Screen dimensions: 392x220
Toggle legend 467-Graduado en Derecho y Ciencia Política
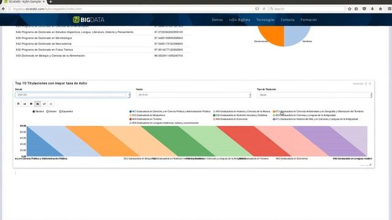click(170, 111)
